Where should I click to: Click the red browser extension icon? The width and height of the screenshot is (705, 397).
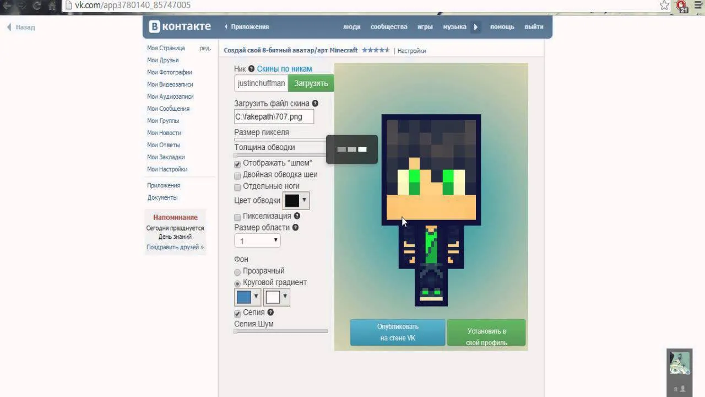682,6
